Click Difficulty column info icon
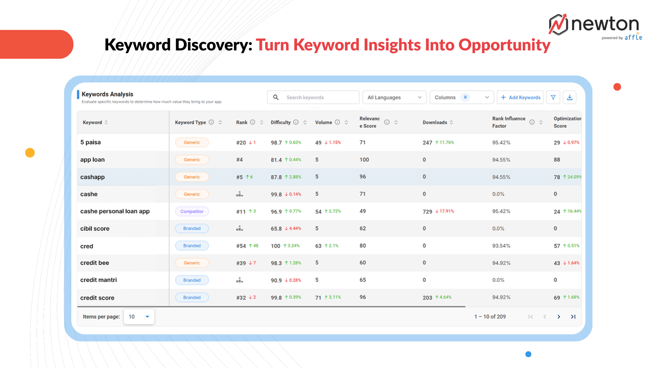The height and width of the screenshot is (368, 655). (296, 122)
